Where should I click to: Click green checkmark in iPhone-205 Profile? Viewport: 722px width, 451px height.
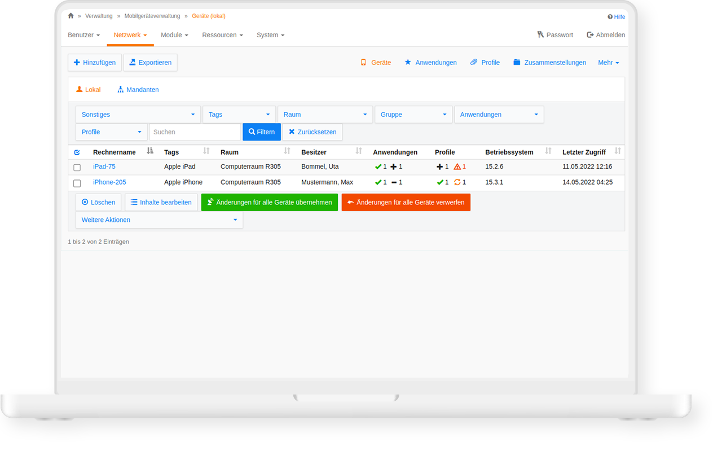440,182
